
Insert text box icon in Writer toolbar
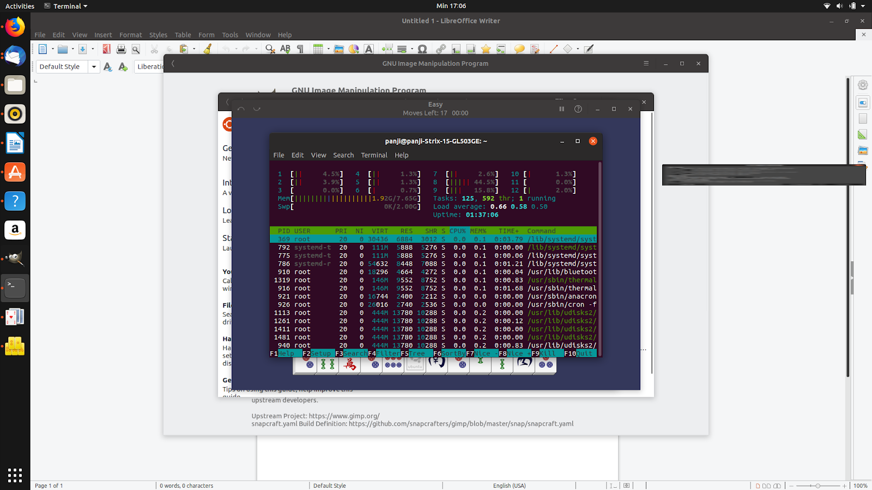point(369,49)
